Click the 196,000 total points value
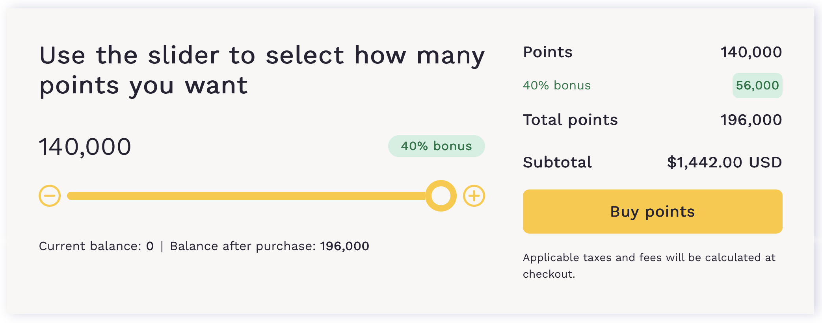The height and width of the screenshot is (323, 822). coord(751,120)
